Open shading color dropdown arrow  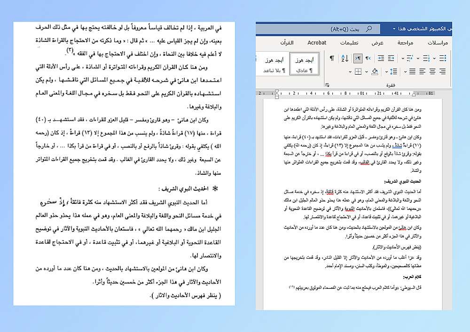click(x=367, y=72)
